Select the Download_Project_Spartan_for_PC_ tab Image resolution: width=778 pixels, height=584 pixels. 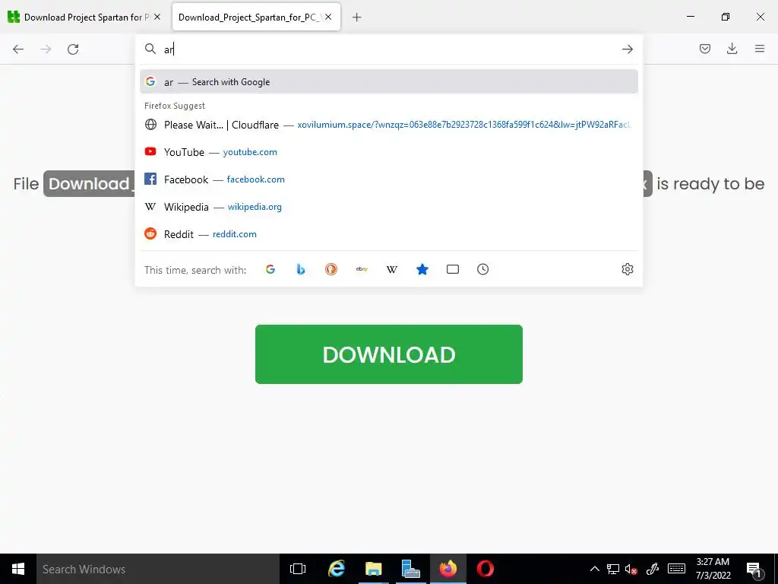256,17
